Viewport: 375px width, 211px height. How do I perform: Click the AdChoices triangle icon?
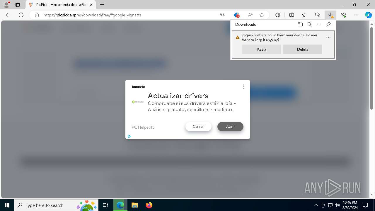click(x=129, y=136)
